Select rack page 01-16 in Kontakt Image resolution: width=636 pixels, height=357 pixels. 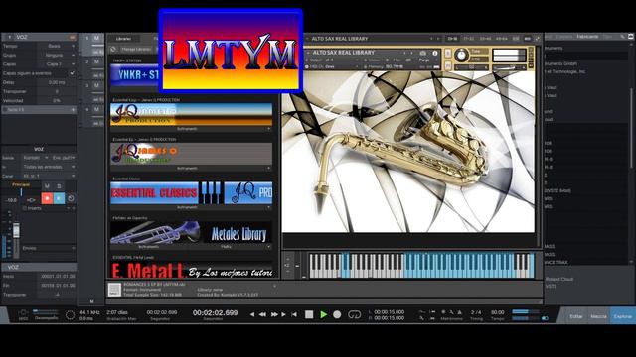click(x=452, y=39)
